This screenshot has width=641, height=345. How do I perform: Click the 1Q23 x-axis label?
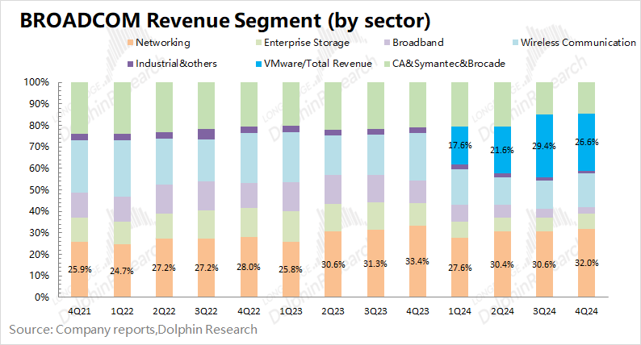[x=291, y=311]
